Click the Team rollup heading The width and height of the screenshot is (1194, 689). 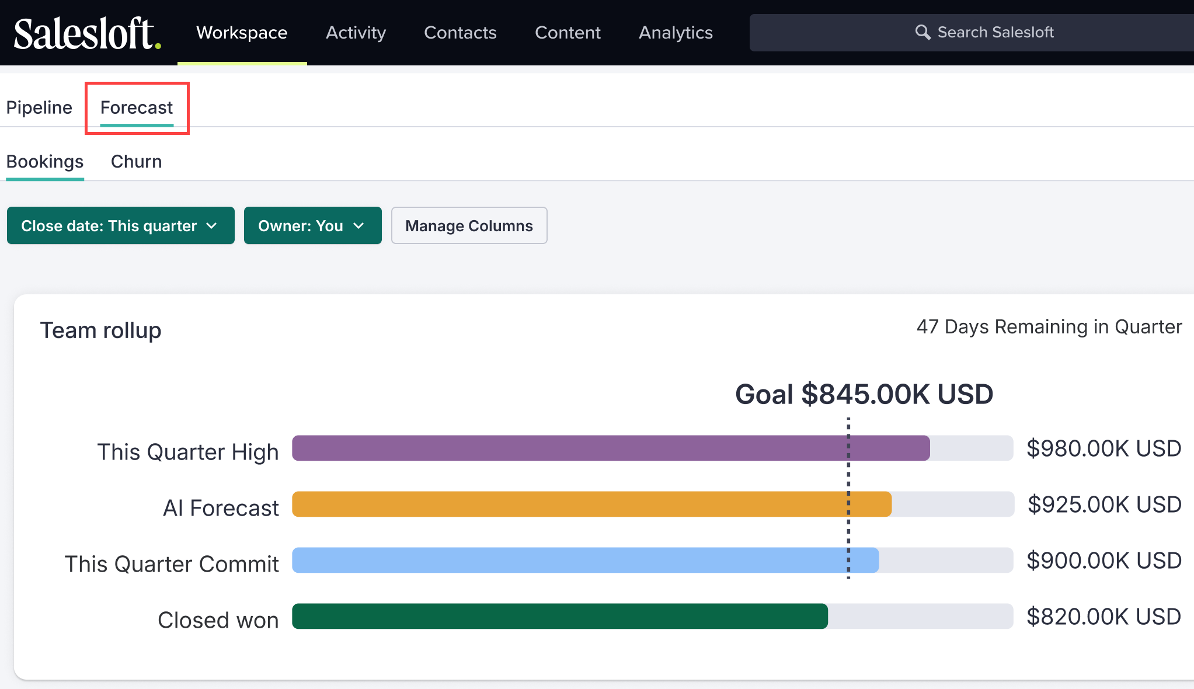100,330
